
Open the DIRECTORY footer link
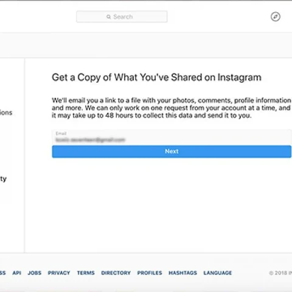point(116,273)
